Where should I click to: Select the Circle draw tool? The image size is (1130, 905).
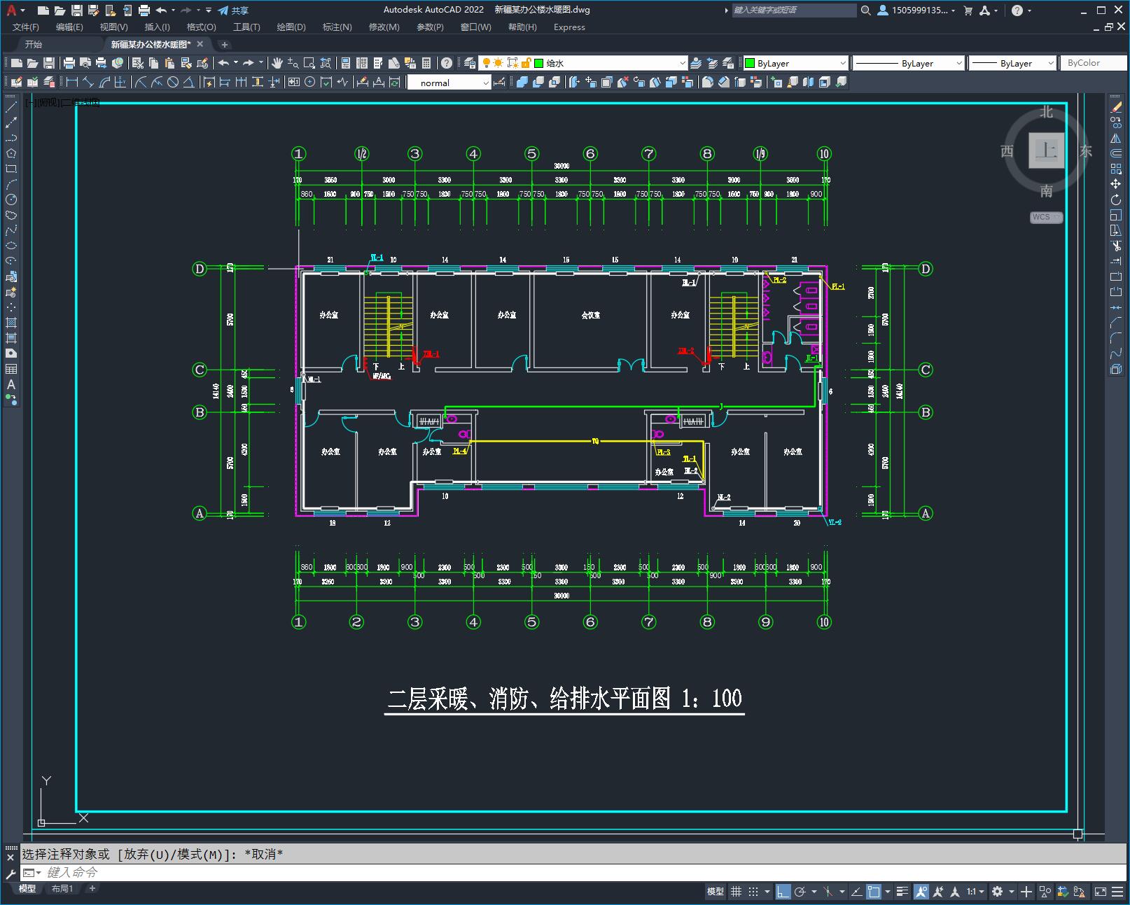(x=11, y=199)
